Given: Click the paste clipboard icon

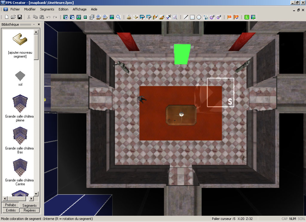Looking at the screenshot, I should tap(42, 17).
